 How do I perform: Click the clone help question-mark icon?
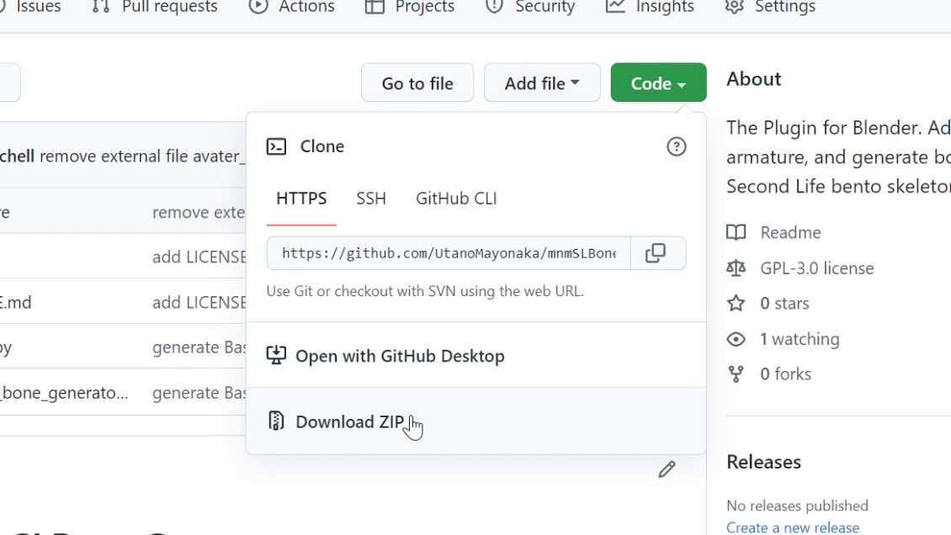677,146
